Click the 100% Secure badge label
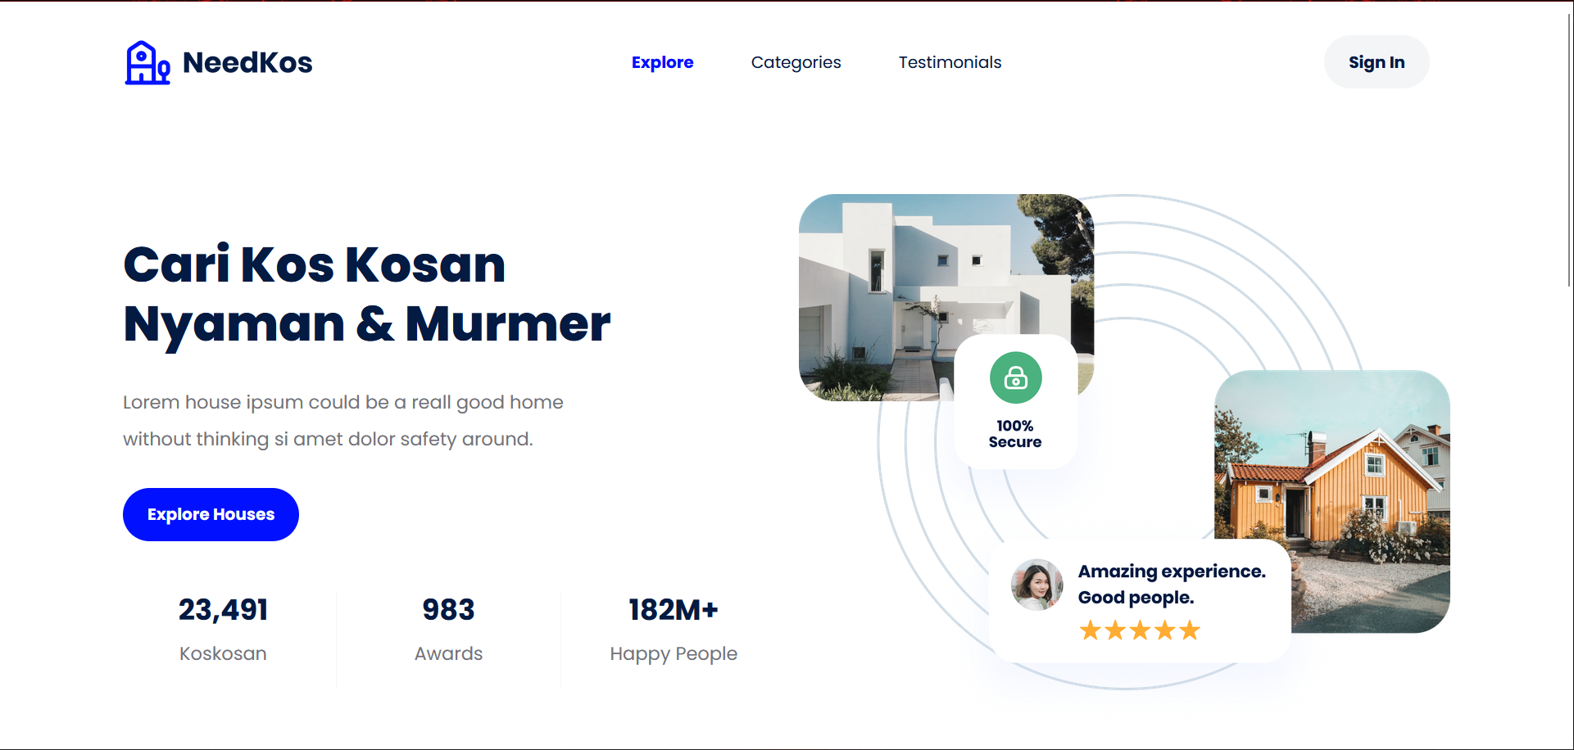 click(x=1015, y=434)
